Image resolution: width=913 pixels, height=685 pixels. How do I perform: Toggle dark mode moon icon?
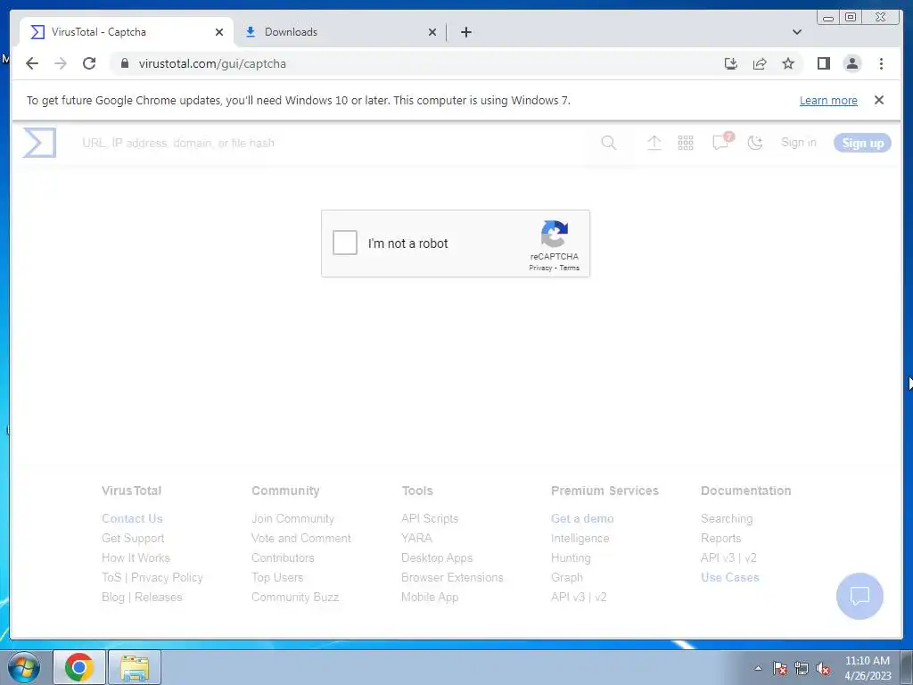click(x=755, y=143)
